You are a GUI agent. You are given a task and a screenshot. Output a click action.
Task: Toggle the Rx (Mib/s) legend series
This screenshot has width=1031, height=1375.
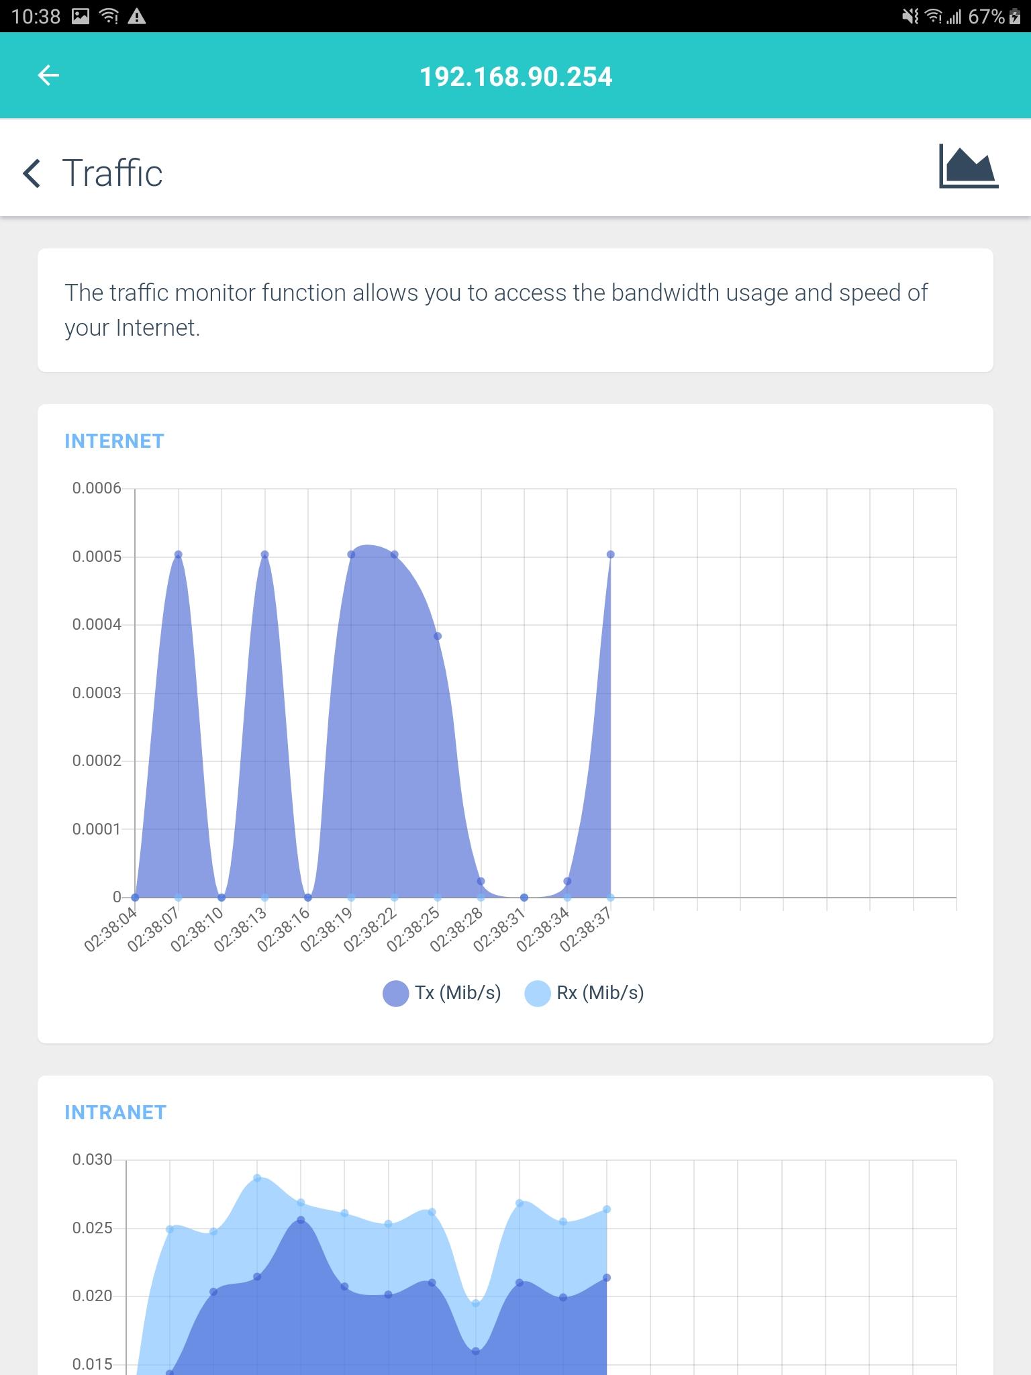pyautogui.click(x=584, y=993)
